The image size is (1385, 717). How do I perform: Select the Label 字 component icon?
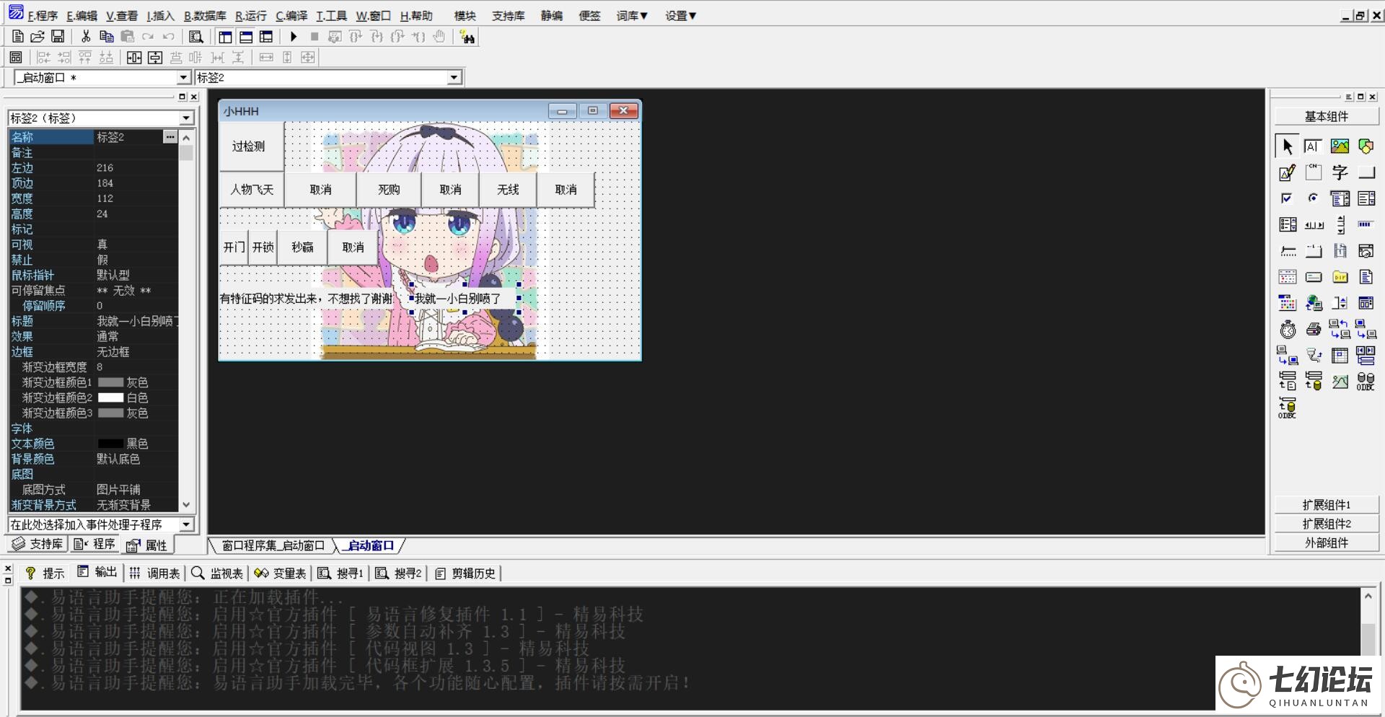point(1340,172)
